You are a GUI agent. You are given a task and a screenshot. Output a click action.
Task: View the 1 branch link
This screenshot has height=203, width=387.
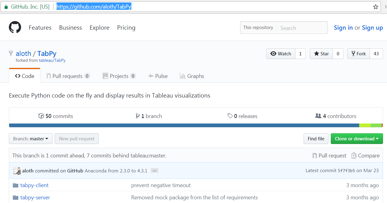pos(149,116)
